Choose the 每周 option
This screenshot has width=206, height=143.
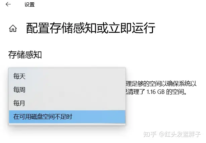tap(67, 90)
